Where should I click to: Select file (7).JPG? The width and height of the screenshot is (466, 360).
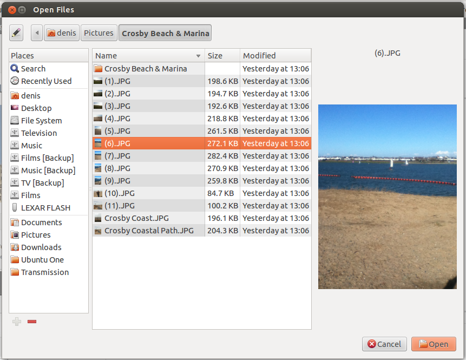coord(202,156)
